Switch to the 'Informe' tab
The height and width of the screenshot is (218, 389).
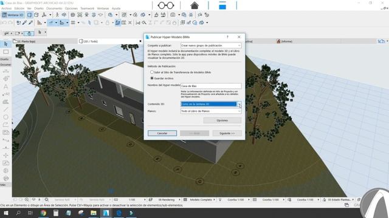pyautogui.click(x=286, y=41)
